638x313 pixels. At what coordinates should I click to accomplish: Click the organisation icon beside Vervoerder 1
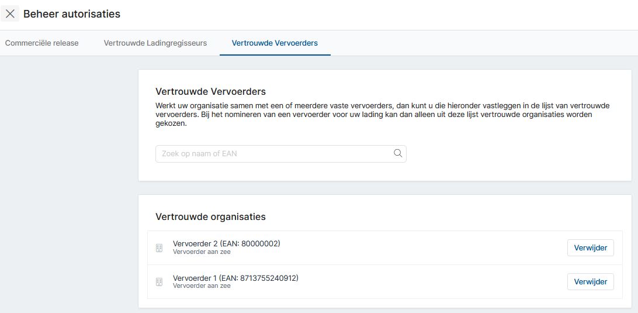click(x=159, y=281)
